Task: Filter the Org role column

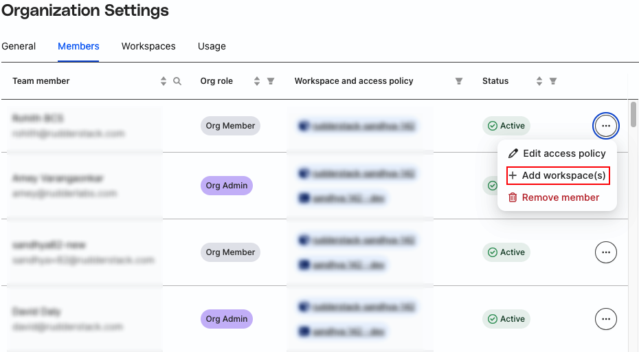Action: click(x=271, y=80)
